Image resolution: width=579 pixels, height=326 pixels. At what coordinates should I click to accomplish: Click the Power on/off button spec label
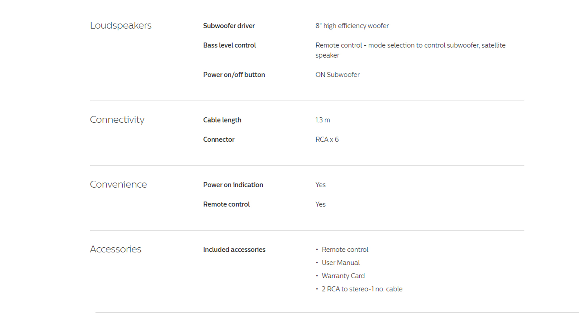(x=234, y=75)
